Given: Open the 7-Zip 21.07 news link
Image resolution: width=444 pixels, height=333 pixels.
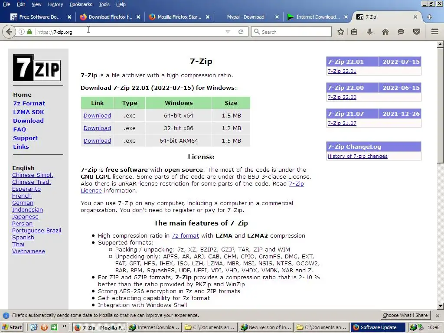Looking at the screenshot, I should pos(342,123).
